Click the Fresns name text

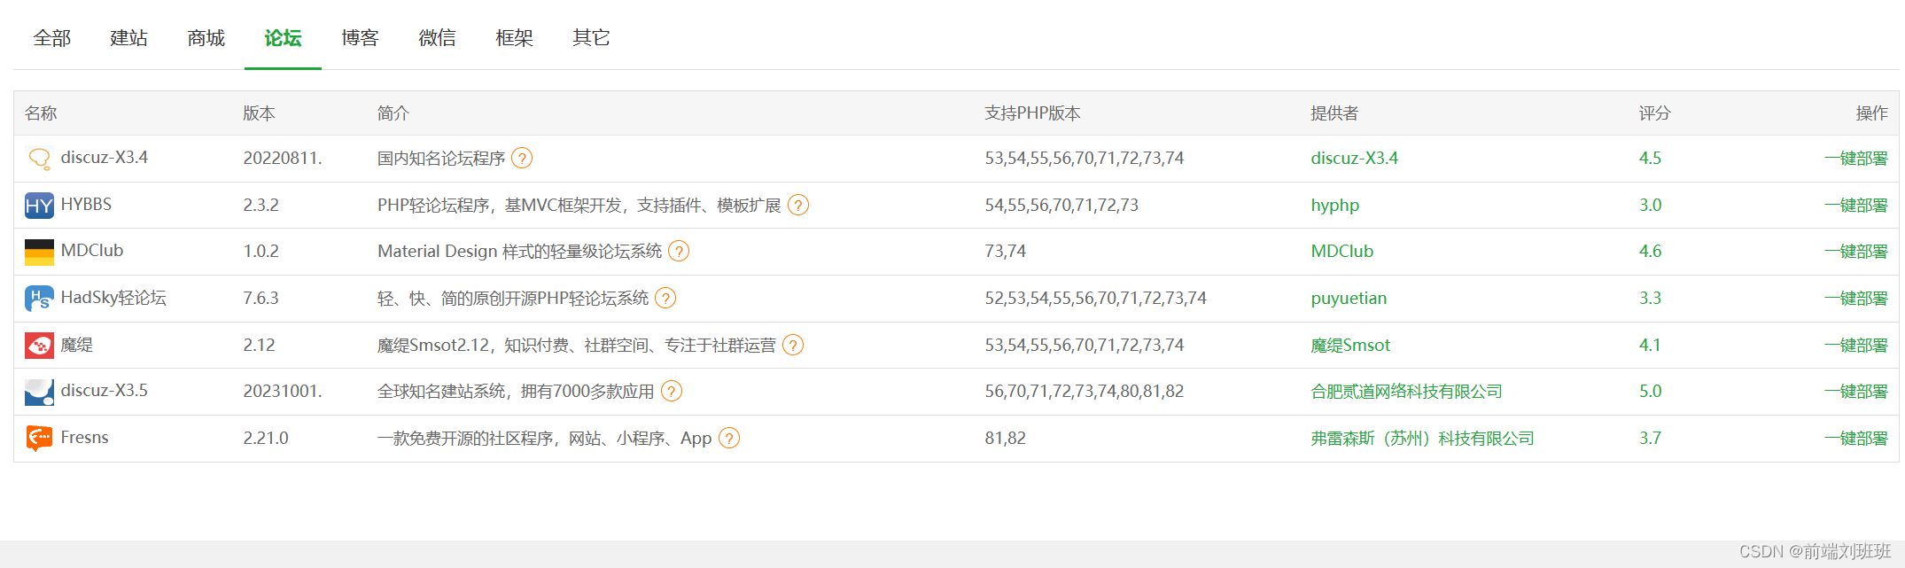84,438
